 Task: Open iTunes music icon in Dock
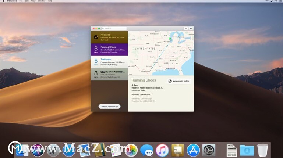tap(162, 150)
